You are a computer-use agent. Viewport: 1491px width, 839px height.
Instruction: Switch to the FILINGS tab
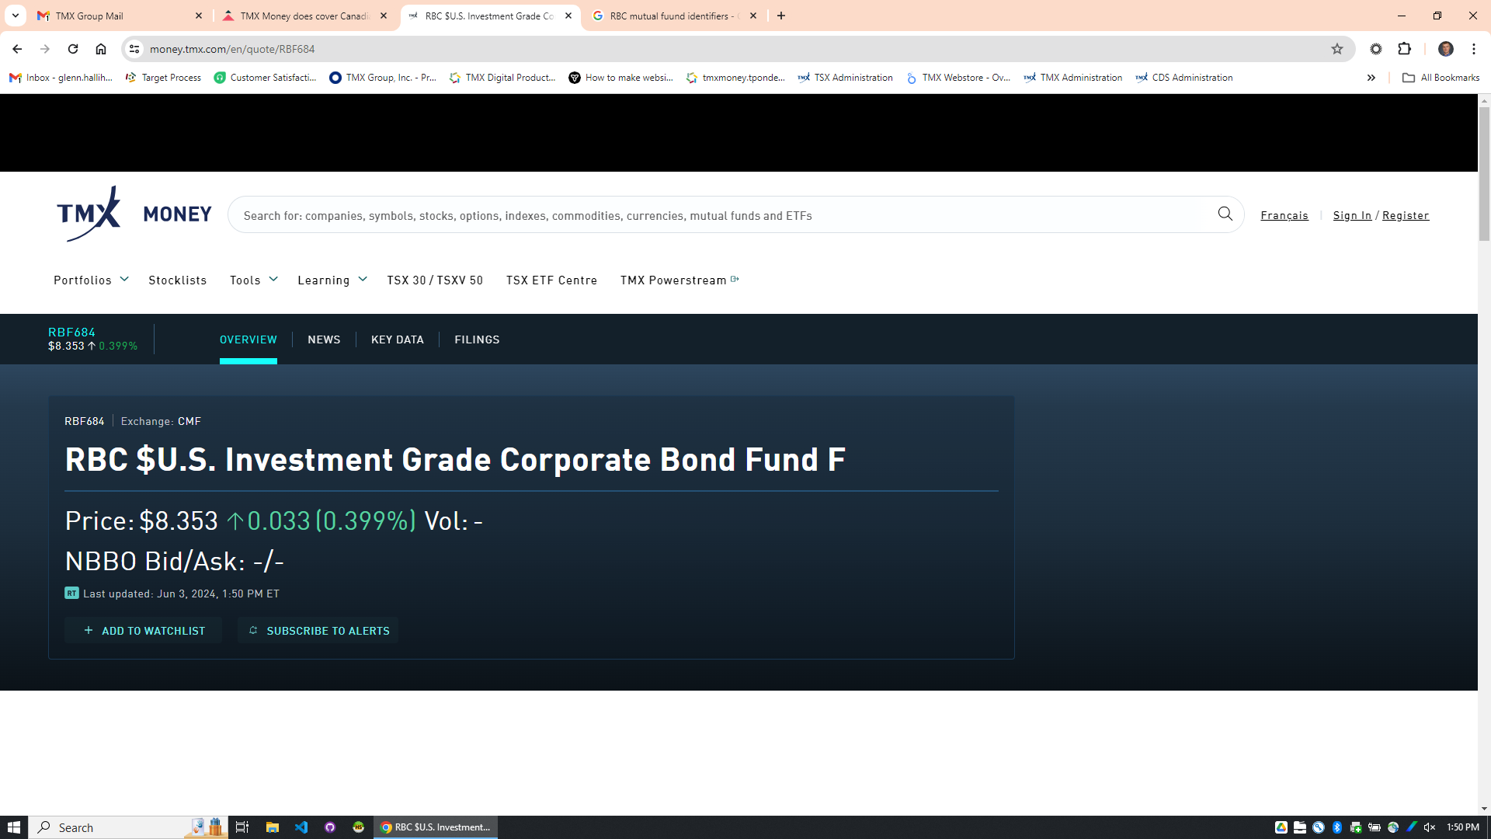(x=477, y=339)
